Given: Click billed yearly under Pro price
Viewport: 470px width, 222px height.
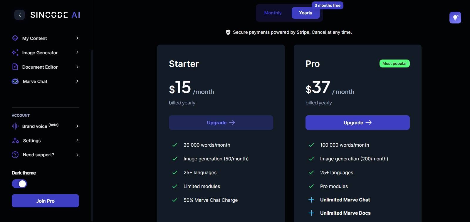Looking at the screenshot, I should coord(319,103).
